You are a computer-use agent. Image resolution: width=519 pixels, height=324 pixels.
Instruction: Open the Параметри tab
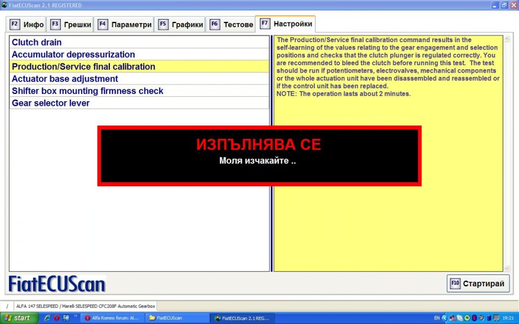click(x=125, y=25)
